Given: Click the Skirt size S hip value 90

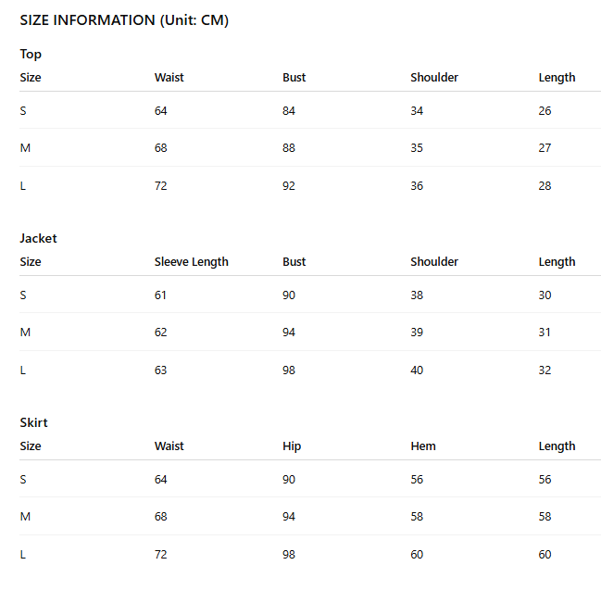Looking at the screenshot, I should [289, 480].
